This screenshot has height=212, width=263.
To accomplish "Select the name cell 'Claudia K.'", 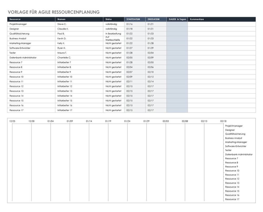I will [79, 29].
